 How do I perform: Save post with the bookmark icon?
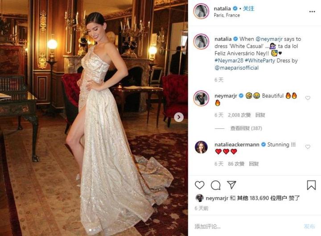click(311, 185)
